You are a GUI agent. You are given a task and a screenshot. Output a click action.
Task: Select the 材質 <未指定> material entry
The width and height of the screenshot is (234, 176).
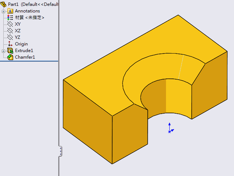click(30, 18)
